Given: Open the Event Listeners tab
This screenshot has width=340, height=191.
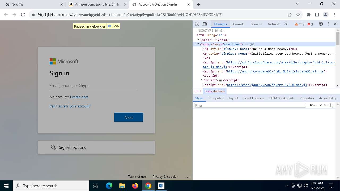Looking at the screenshot, I should (x=254, y=98).
